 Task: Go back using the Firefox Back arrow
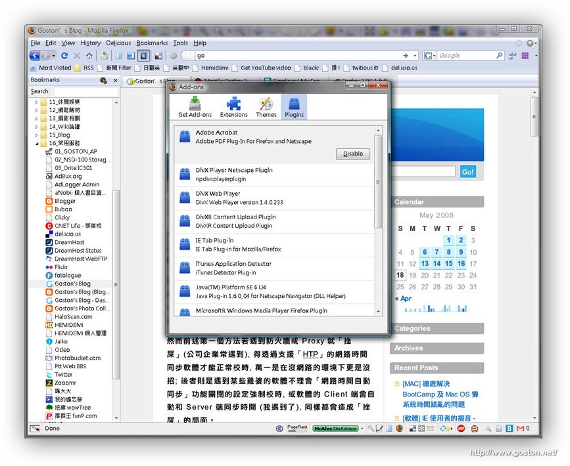click(35, 56)
